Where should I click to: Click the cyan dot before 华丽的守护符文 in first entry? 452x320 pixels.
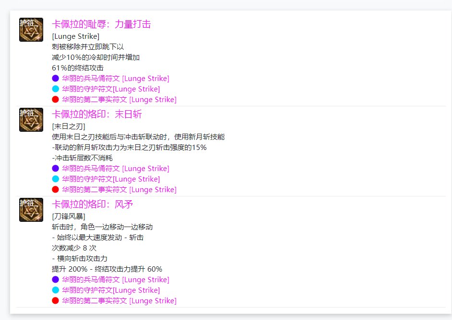point(55,89)
